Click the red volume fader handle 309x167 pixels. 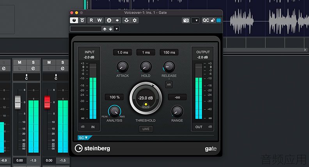click(47, 102)
